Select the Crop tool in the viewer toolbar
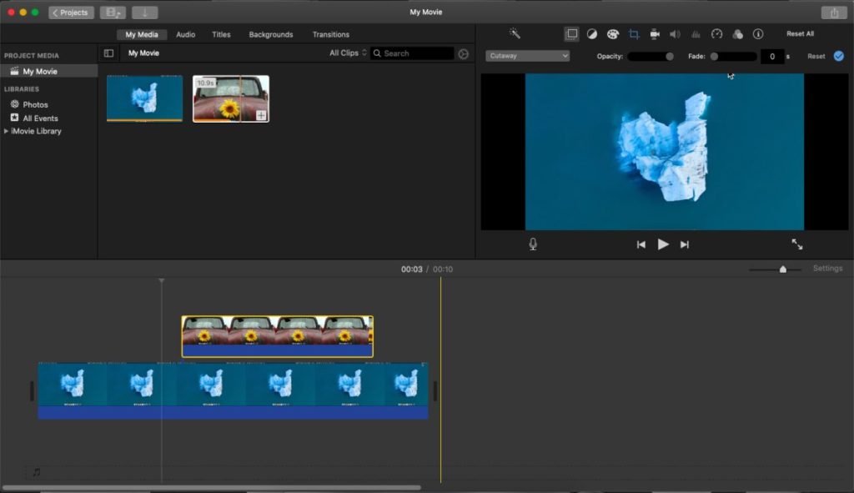 (x=635, y=34)
